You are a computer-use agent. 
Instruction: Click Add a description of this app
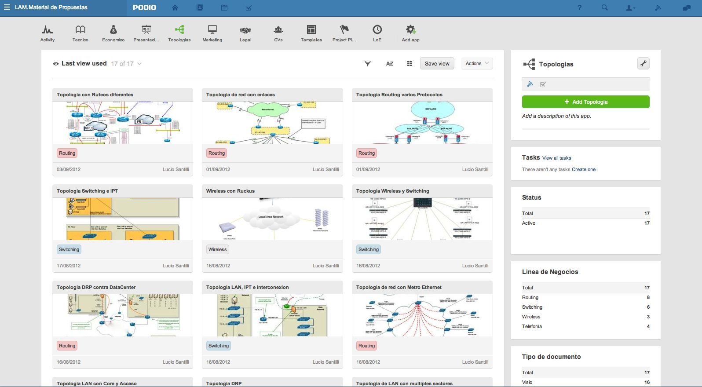tap(556, 116)
